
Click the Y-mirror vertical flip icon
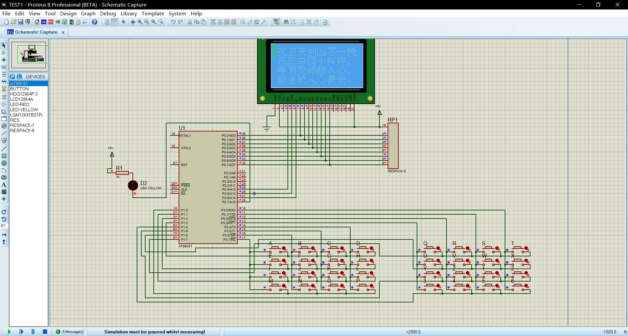[x=4, y=242]
